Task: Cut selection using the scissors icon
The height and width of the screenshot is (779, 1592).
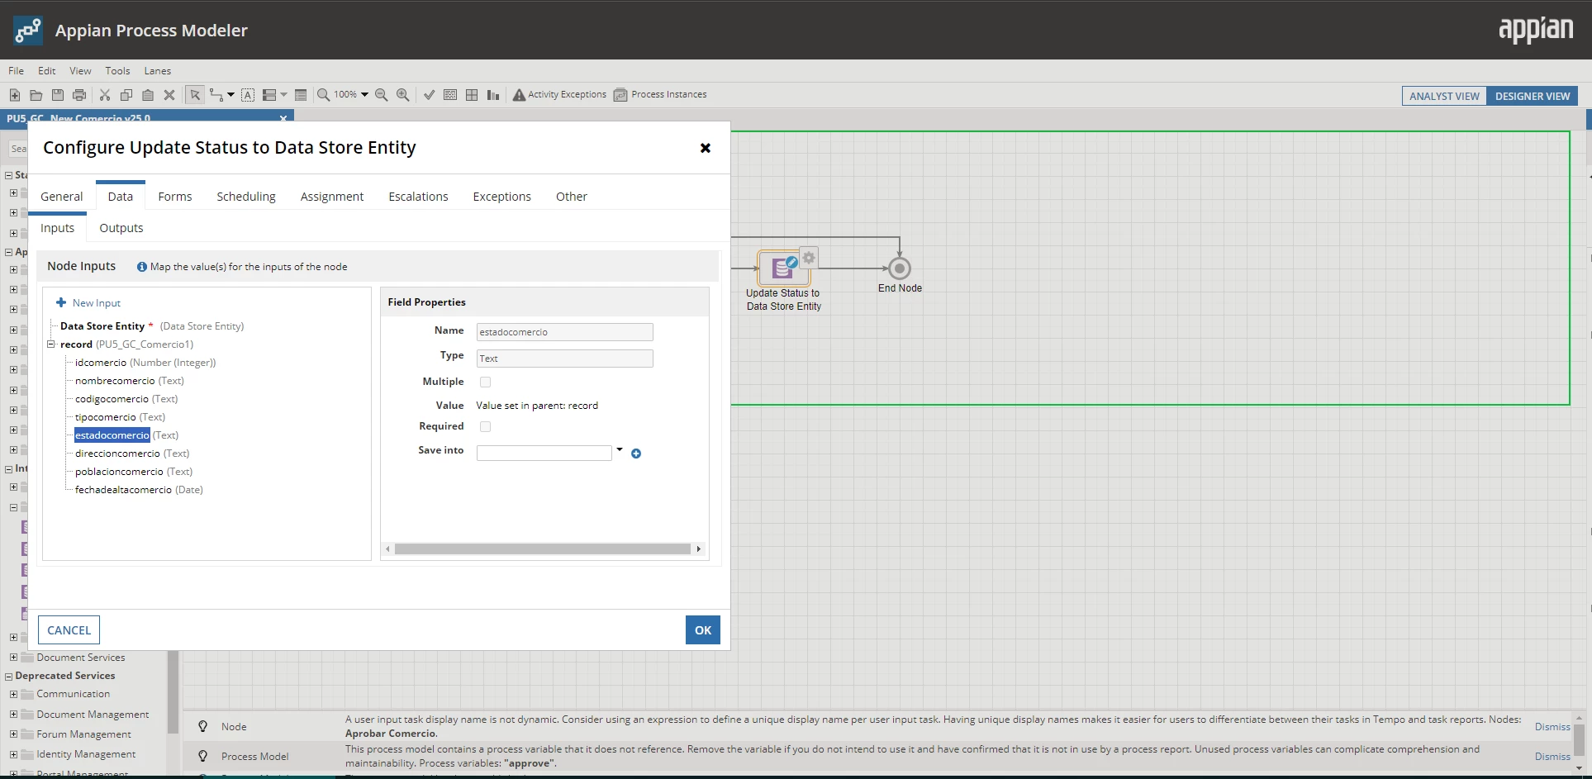Action: coord(105,95)
